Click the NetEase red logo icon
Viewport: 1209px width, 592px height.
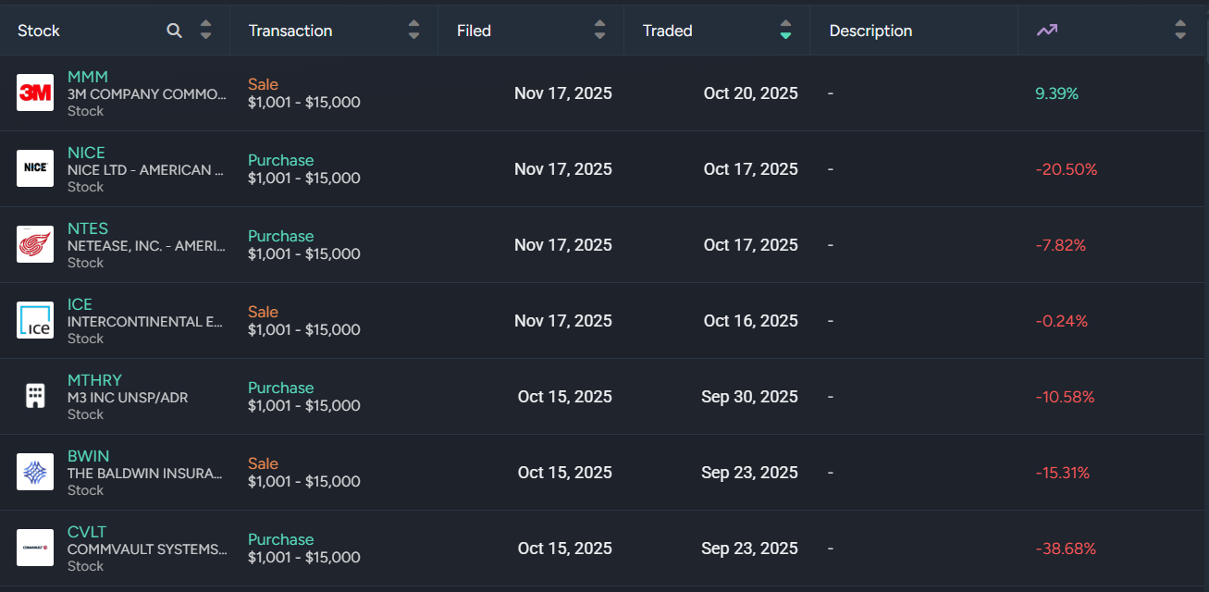pos(35,244)
